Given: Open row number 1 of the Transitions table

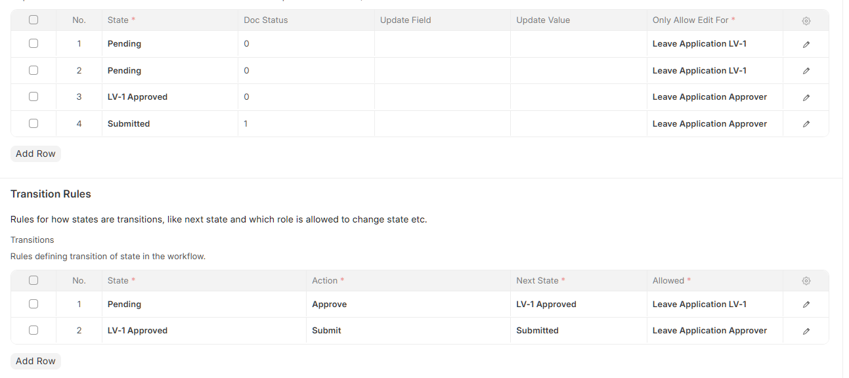Looking at the screenshot, I should (x=79, y=304).
